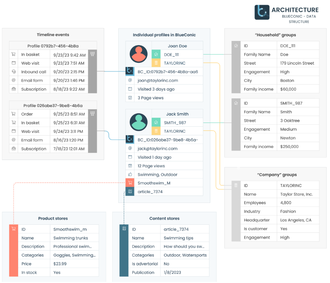Click the Swimming tips content name
Viewport: 330px width, 283px height.
pyautogui.click(x=178, y=238)
